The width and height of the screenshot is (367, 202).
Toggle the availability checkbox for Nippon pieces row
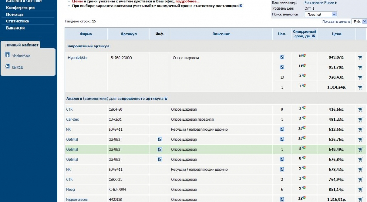coord(282,199)
